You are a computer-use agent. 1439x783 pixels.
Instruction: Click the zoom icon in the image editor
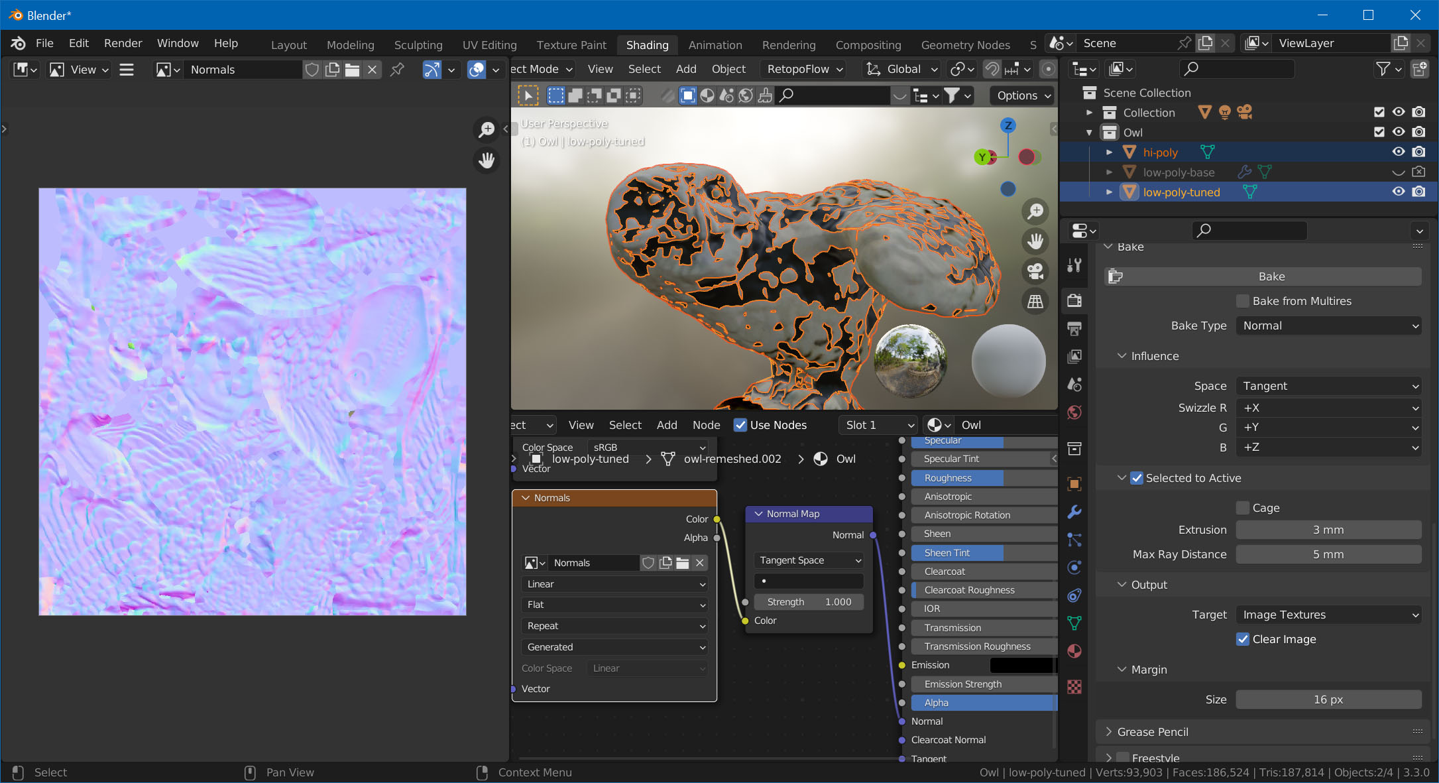487,129
